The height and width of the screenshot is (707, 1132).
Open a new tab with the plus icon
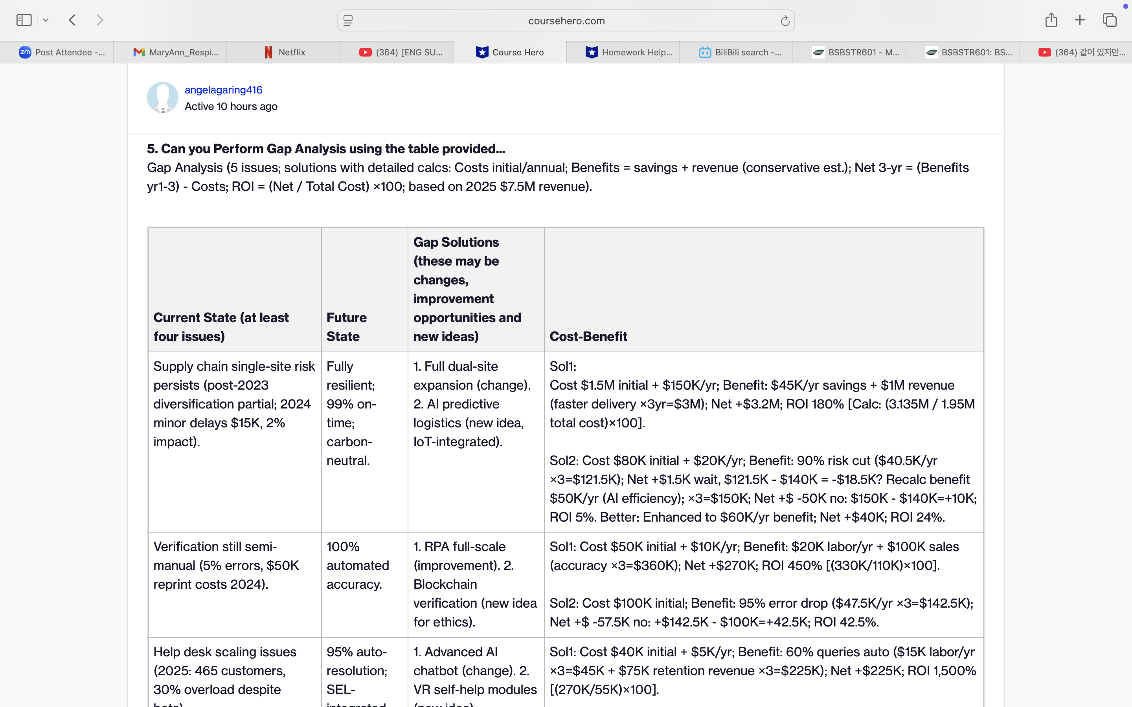tap(1080, 20)
